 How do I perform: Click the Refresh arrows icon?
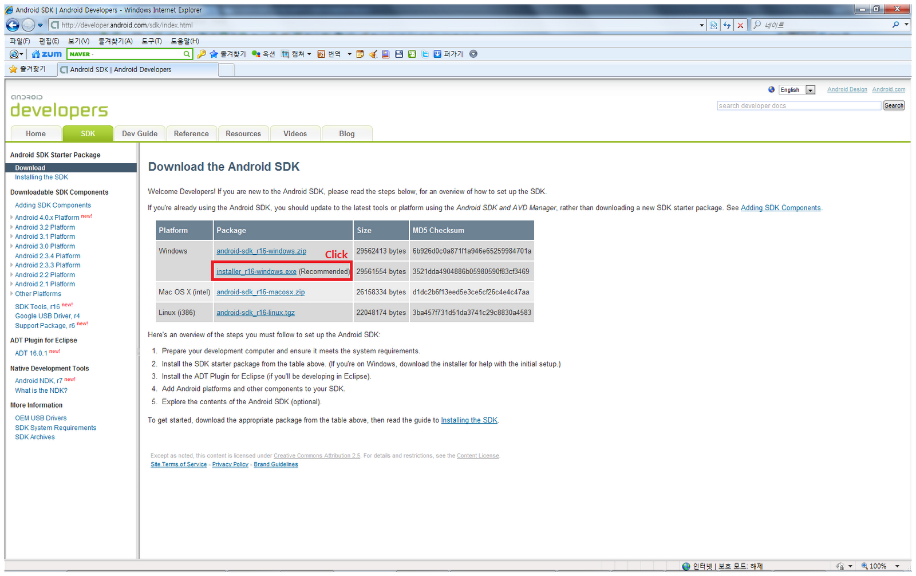coord(727,25)
